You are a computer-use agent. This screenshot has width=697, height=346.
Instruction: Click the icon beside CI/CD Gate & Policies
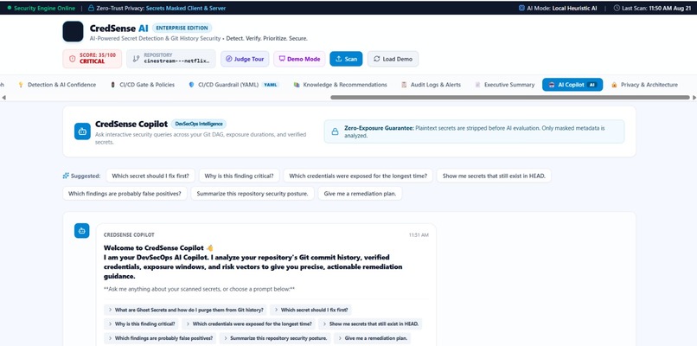click(x=113, y=85)
